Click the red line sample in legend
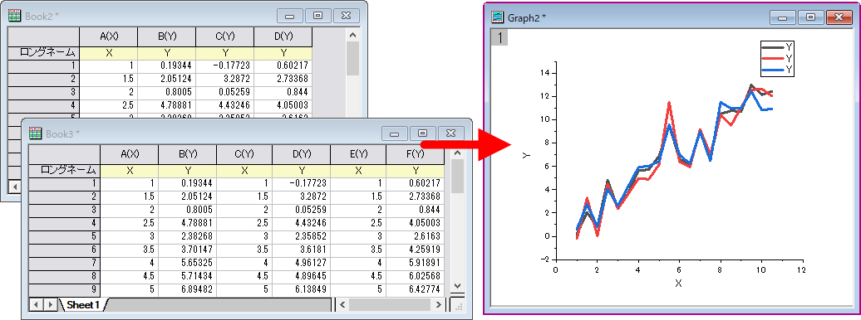861x320 pixels. [773, 58]
